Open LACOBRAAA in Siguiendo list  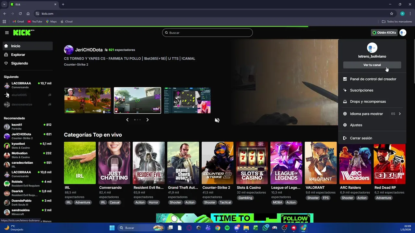pyautogui.click(x=28, y=85)
